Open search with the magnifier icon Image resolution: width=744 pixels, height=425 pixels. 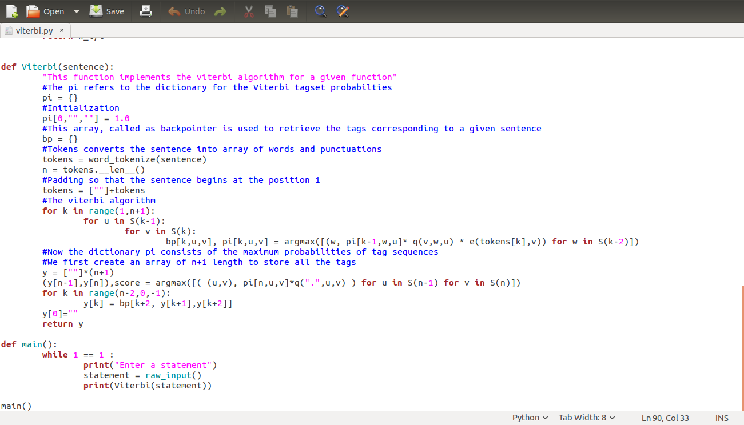click(x=321, y=11)
